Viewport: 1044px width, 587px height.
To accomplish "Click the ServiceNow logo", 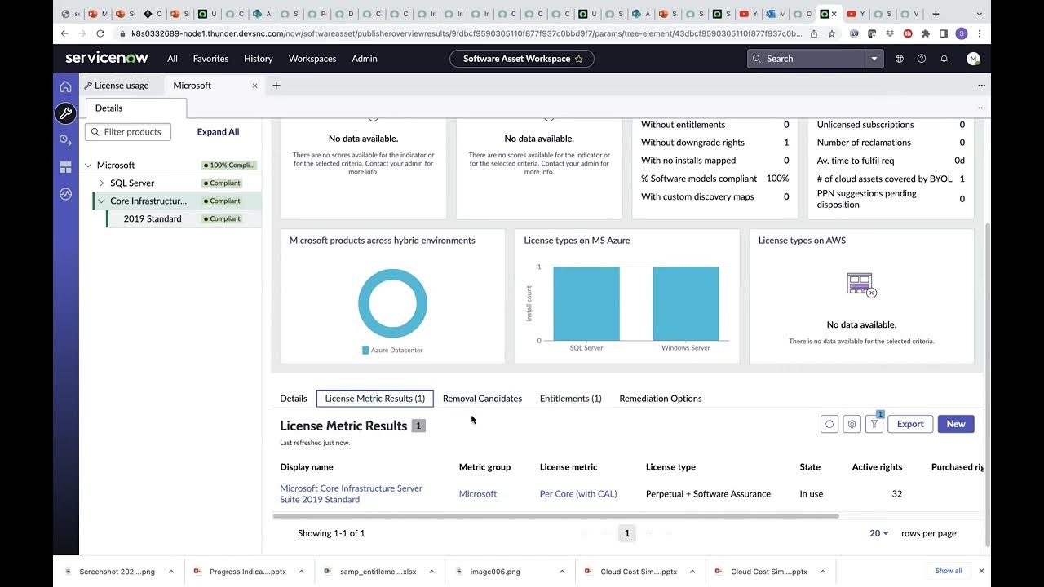I will point(106,59).
